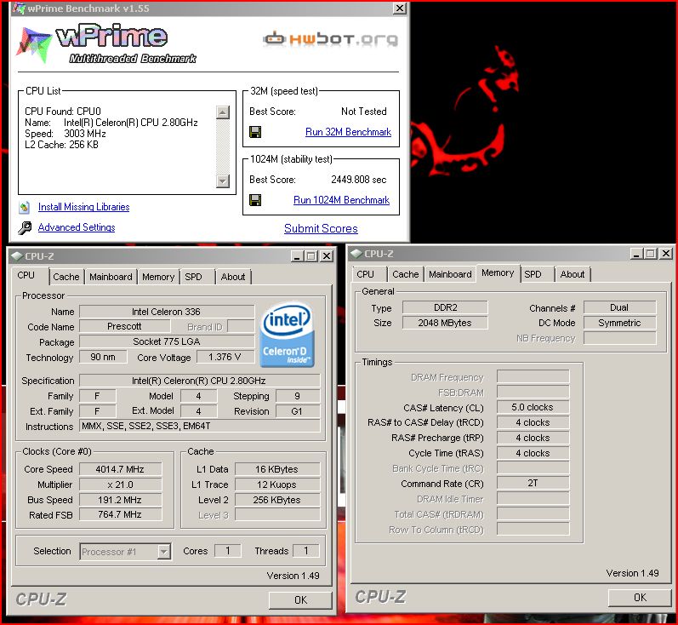Open Cache tab in right CPU-Z
Screen dimensions: 678x625
tap(406, 274)
